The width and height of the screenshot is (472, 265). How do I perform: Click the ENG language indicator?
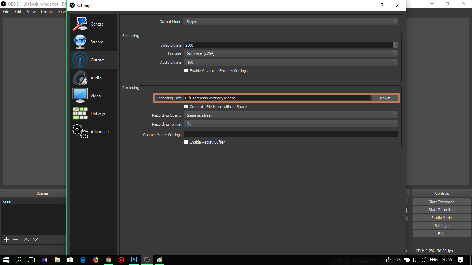point(434,260)
